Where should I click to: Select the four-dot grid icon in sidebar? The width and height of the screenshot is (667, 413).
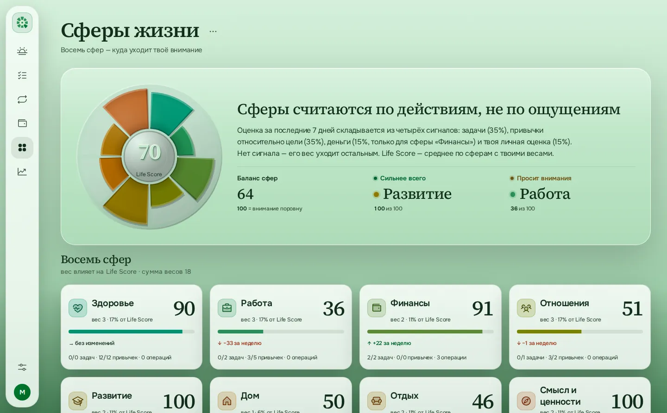pos(22,148)
